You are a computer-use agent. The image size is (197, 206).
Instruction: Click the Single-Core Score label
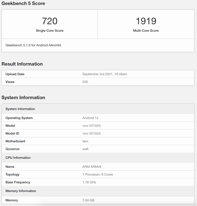pyautogui.click(x=50, y=31)
